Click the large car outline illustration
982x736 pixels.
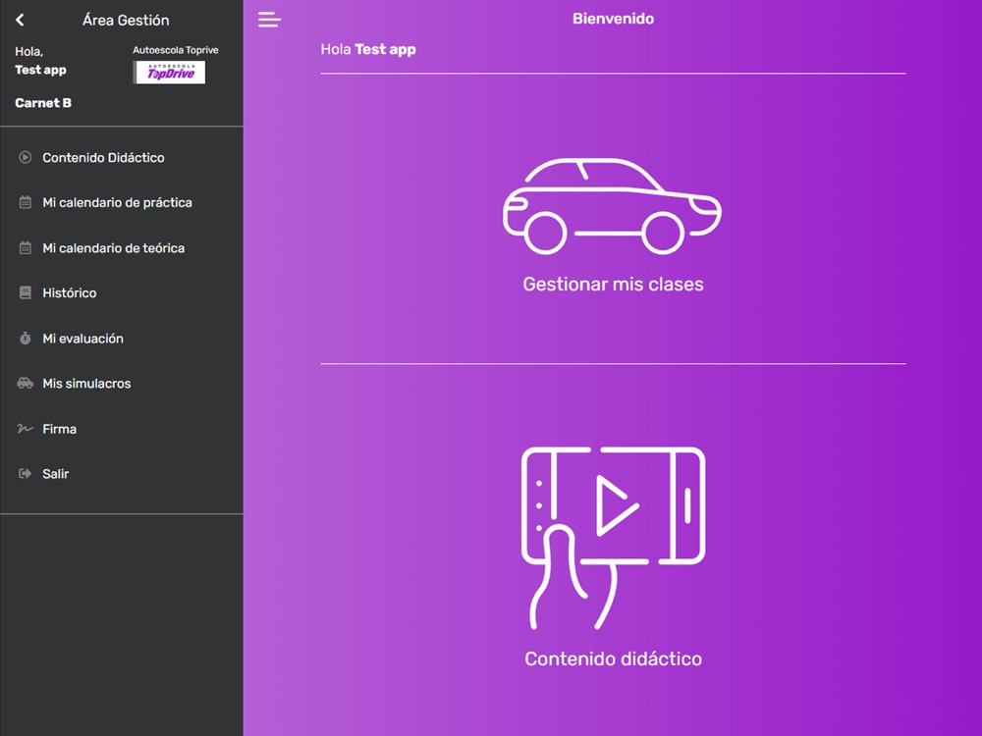coord(612,206)
